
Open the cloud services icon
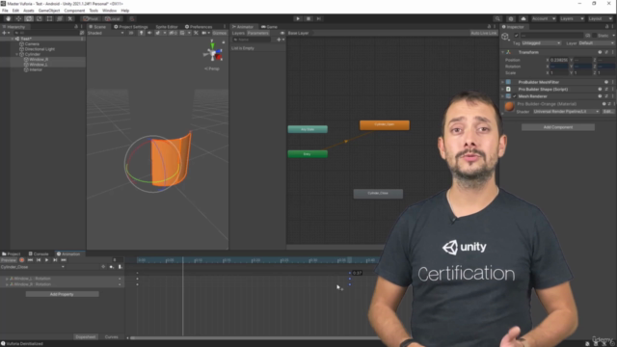tap(523, 18)
